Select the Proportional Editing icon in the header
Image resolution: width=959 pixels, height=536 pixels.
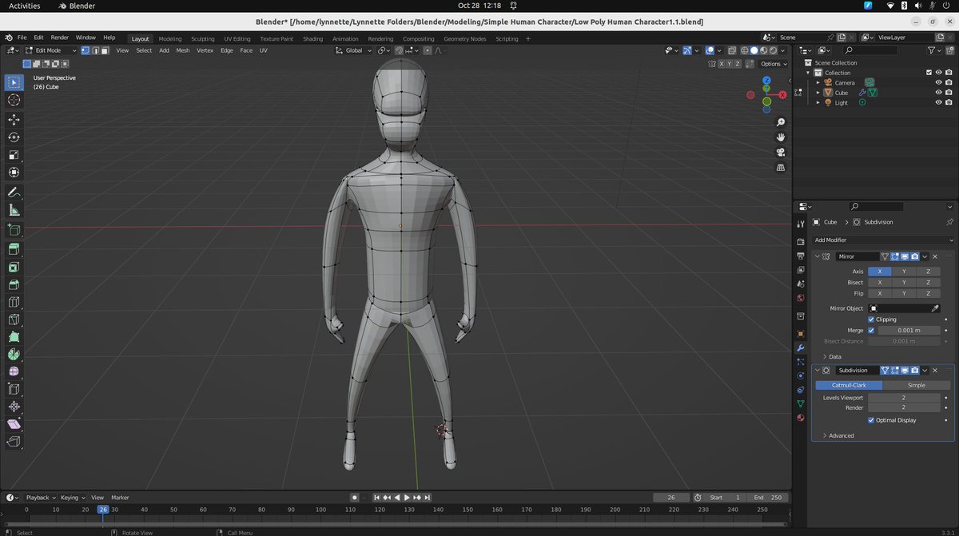point(428,50)
